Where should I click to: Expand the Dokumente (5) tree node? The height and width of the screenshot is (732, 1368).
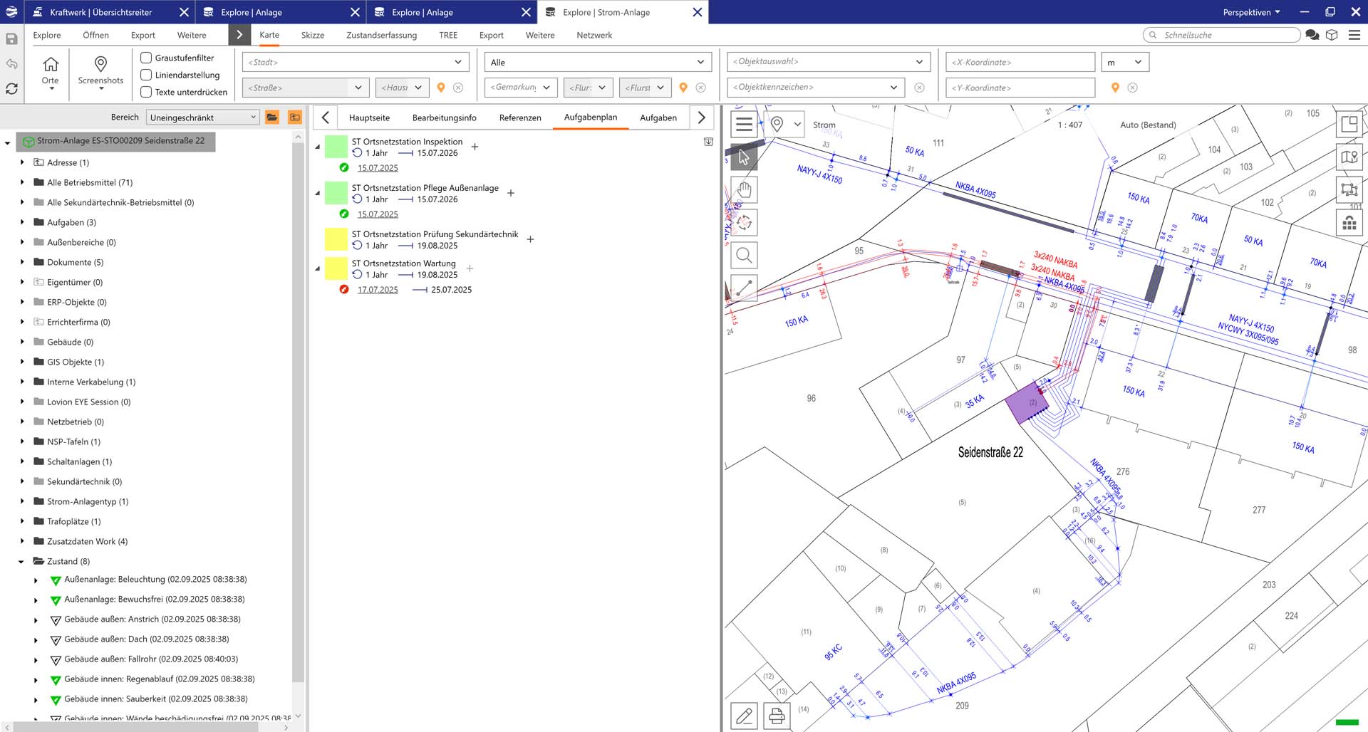point(22,262)
